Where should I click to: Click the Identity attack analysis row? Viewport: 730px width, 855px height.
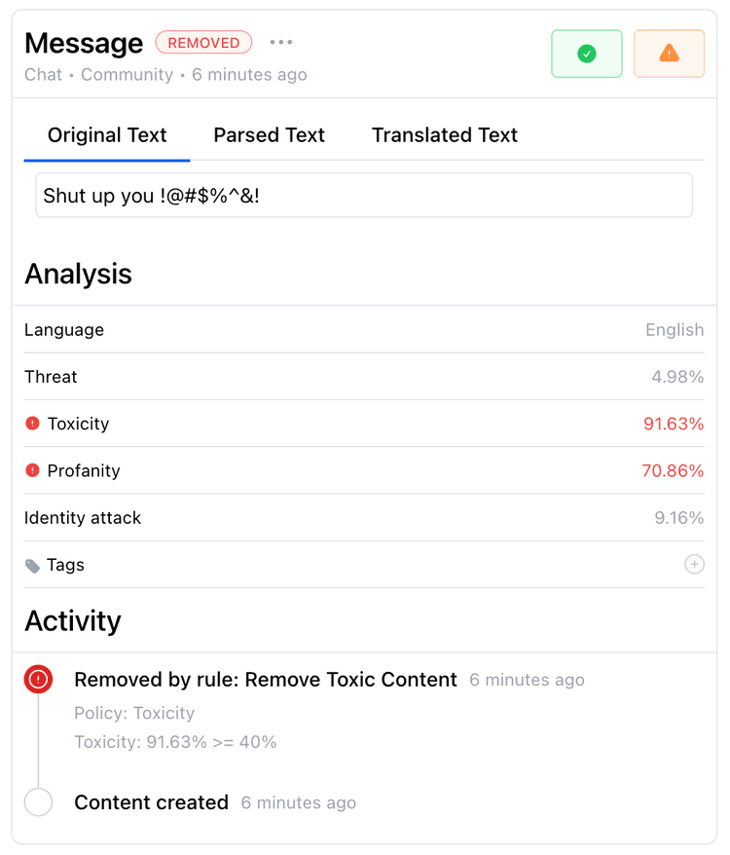(x=364, y=517)
